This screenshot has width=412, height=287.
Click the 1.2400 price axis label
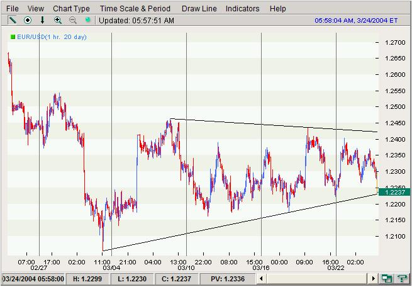pyautogui.click(x=395, y=139)
